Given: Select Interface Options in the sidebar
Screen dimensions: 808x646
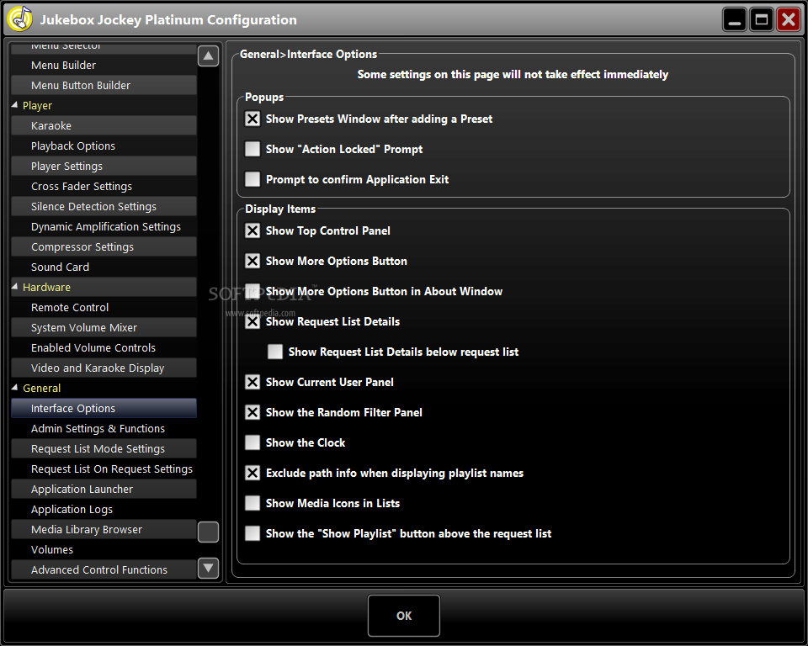Looking at the screenshot, I should pos(104,409).
